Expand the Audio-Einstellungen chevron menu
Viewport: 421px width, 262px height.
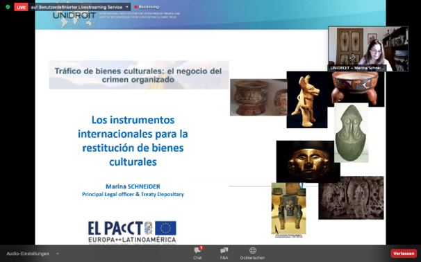click(57, 254)
